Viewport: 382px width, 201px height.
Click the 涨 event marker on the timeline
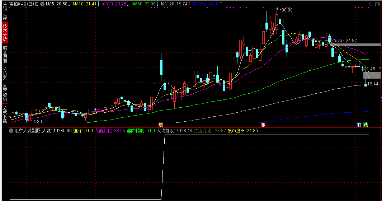tap(263, 125)
